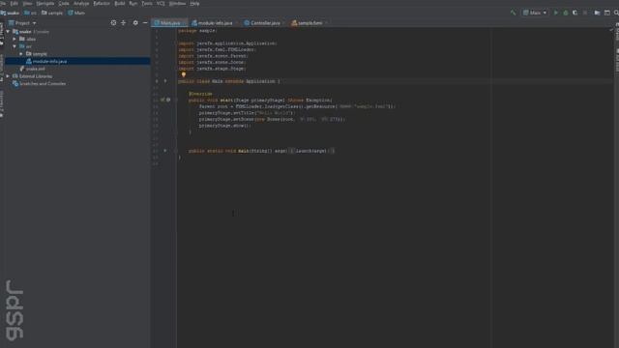Click the green Run button
619x348 pixels.
556,13
